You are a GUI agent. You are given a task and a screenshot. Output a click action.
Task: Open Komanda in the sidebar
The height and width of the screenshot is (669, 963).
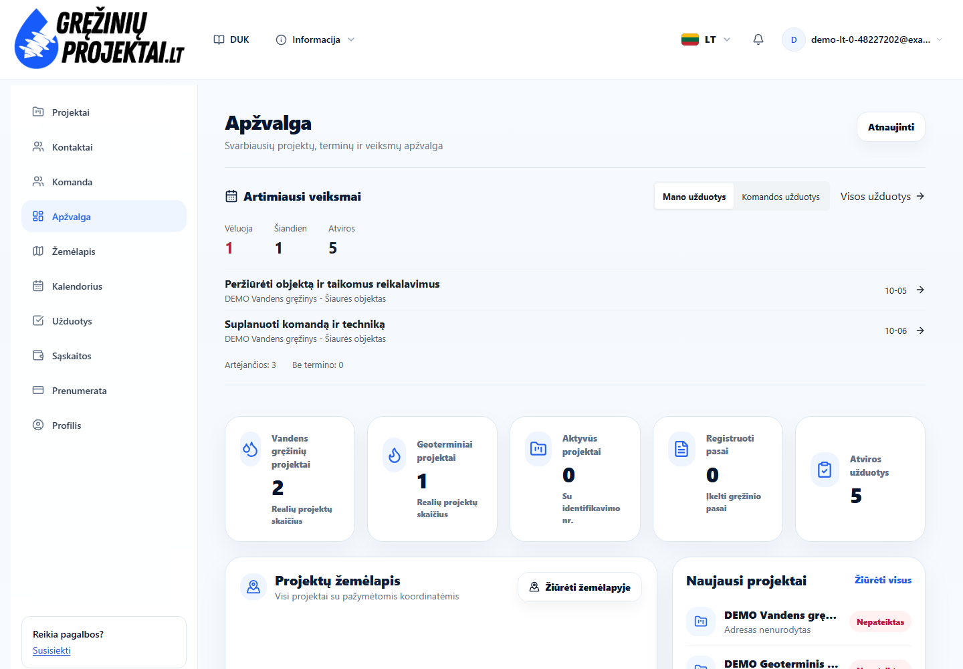coord(104,182)
